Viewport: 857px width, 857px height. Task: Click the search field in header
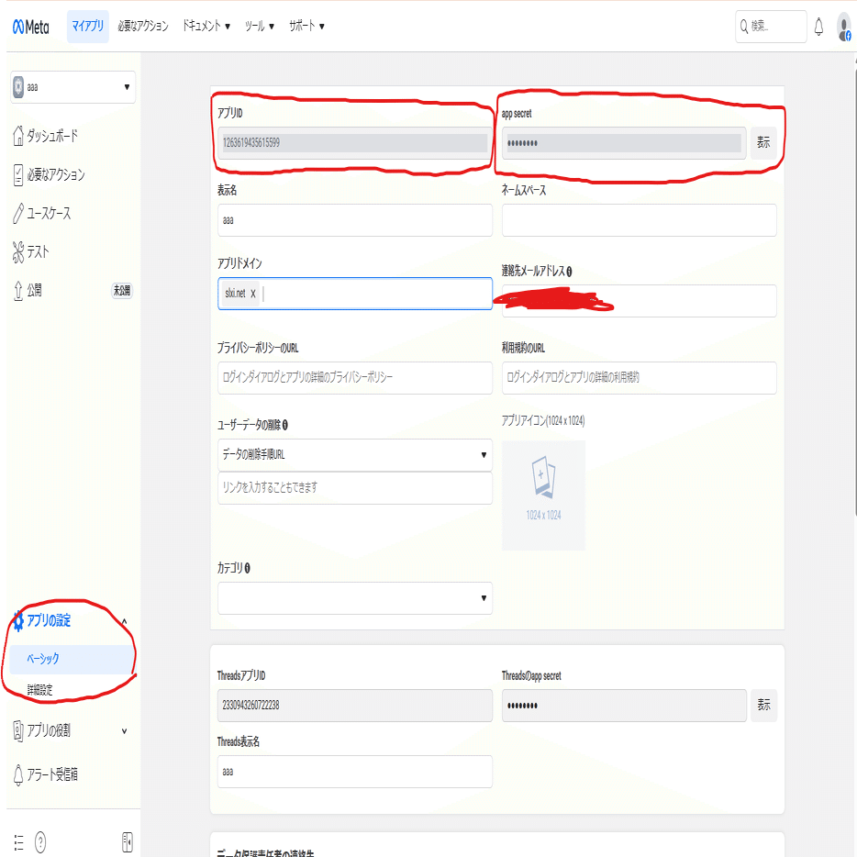[771, 27]
